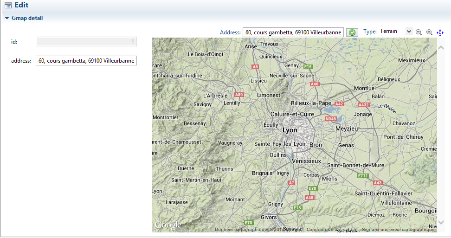The height and width of the screenshot is (238, 451).
Task: Open the Conditions d'utilisation link
Action: [331, 229]
